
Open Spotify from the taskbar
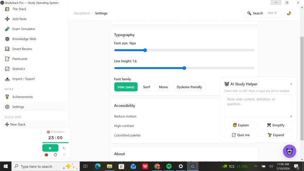(169, 166)
